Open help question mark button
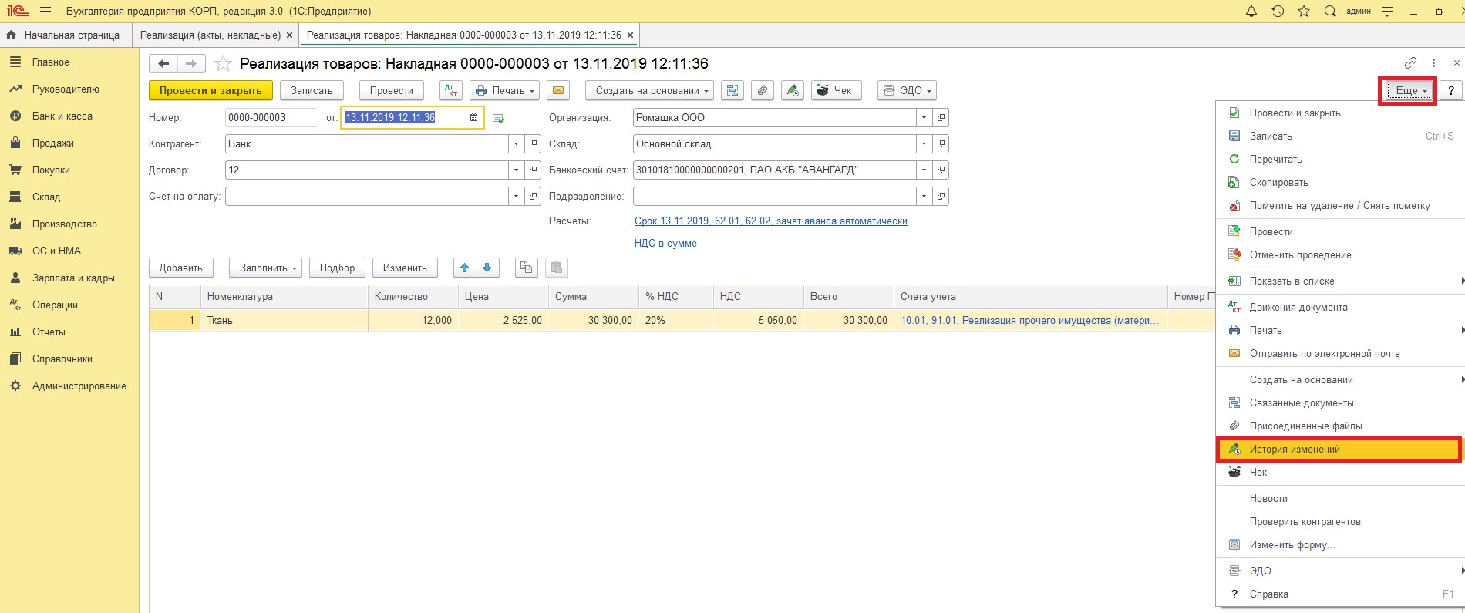Screen dimensions: 1465x613 pos(1451,90)
